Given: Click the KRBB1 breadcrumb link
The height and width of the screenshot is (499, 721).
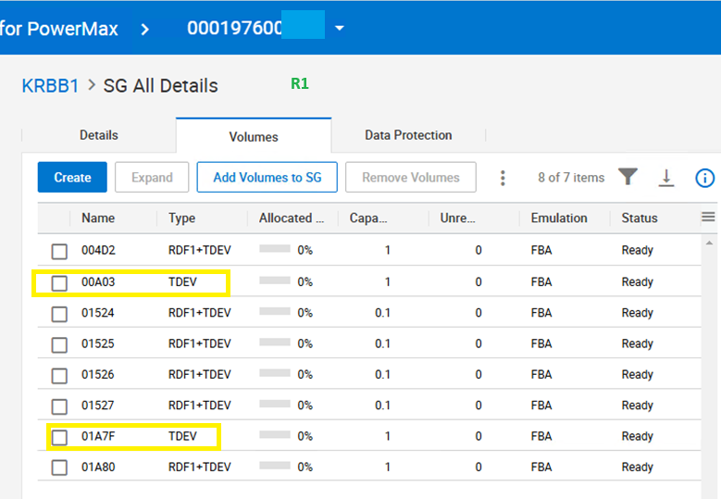Looking at the screenshot, I should click(x=50, y=86).
